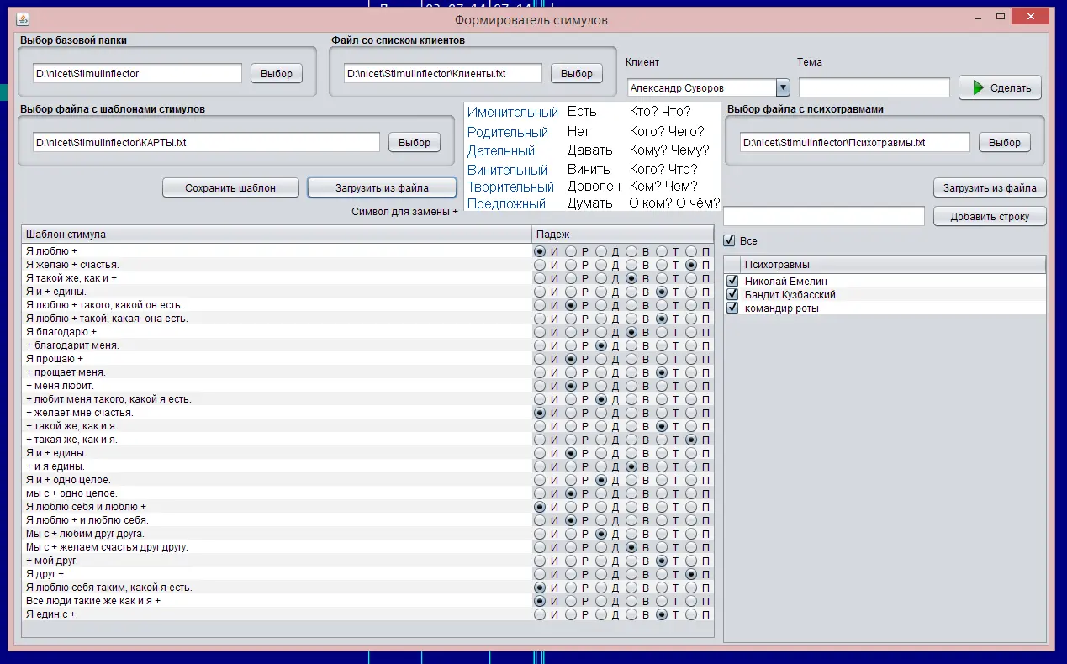The image size is (1067, 664).
Task: Select radio П in row 'Я желаю + счастья.'
Action: tap(691, 264)
